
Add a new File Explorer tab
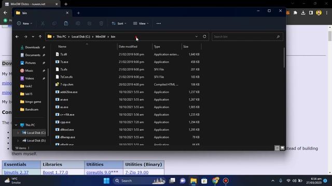click(78, 13)
